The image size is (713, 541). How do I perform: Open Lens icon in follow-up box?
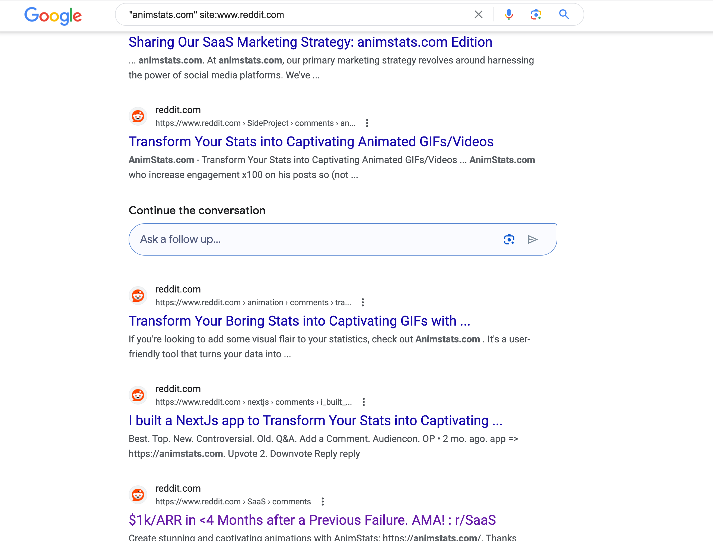point(509,240)
